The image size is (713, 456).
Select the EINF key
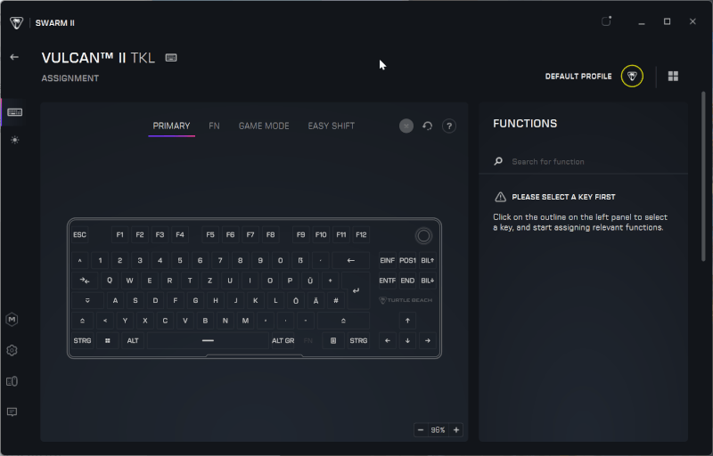pos(388,260)
